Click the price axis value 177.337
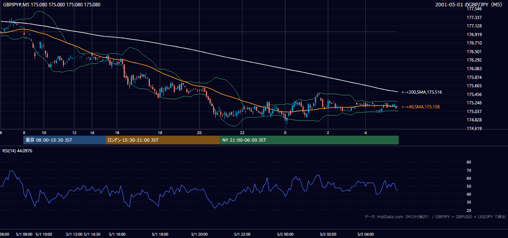Screen dimensions: 508x238 [474, 17]
